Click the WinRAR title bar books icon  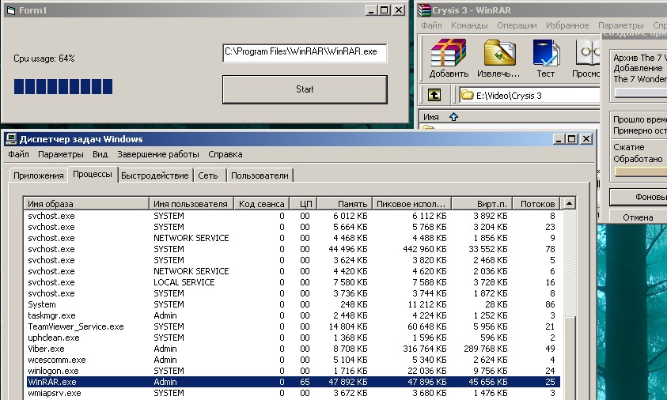click(425, 10)
